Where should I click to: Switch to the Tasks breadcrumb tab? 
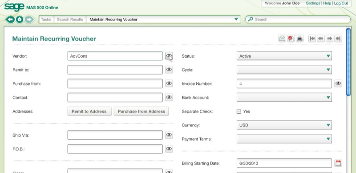[46, 20]
